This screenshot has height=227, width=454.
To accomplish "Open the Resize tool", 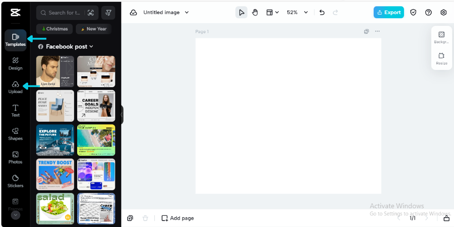I will tap(442, 59).
